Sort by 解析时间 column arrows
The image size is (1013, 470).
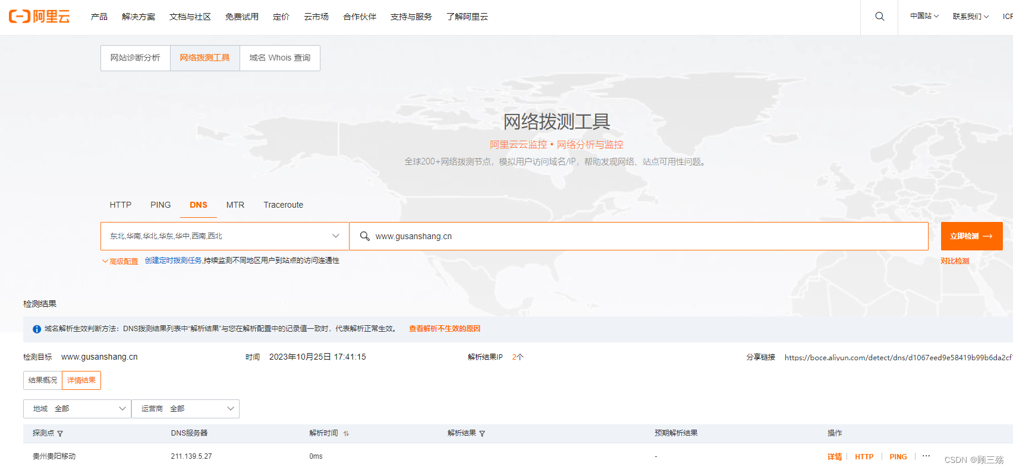pos(346,434)
